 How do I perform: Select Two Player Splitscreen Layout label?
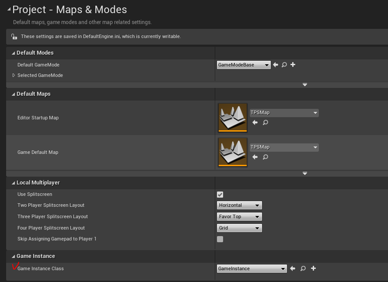click(51, 205)
